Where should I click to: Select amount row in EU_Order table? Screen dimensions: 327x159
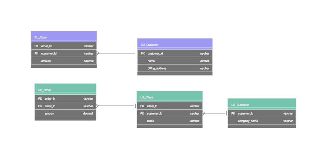pos(46,61)
